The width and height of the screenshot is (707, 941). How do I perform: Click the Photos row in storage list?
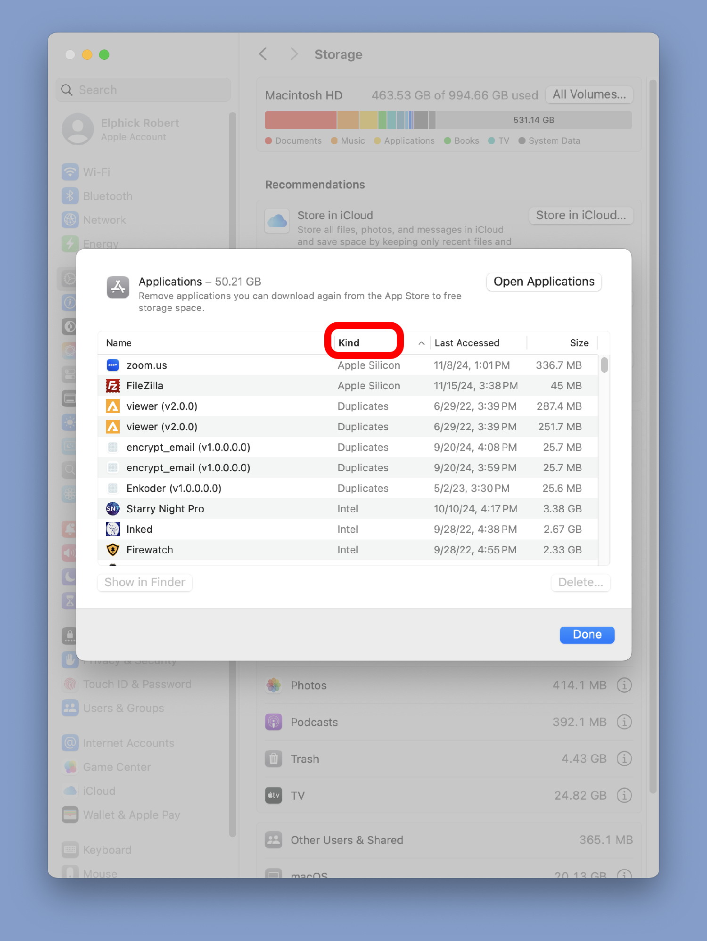pyautogui.click(x=449, y=685)
